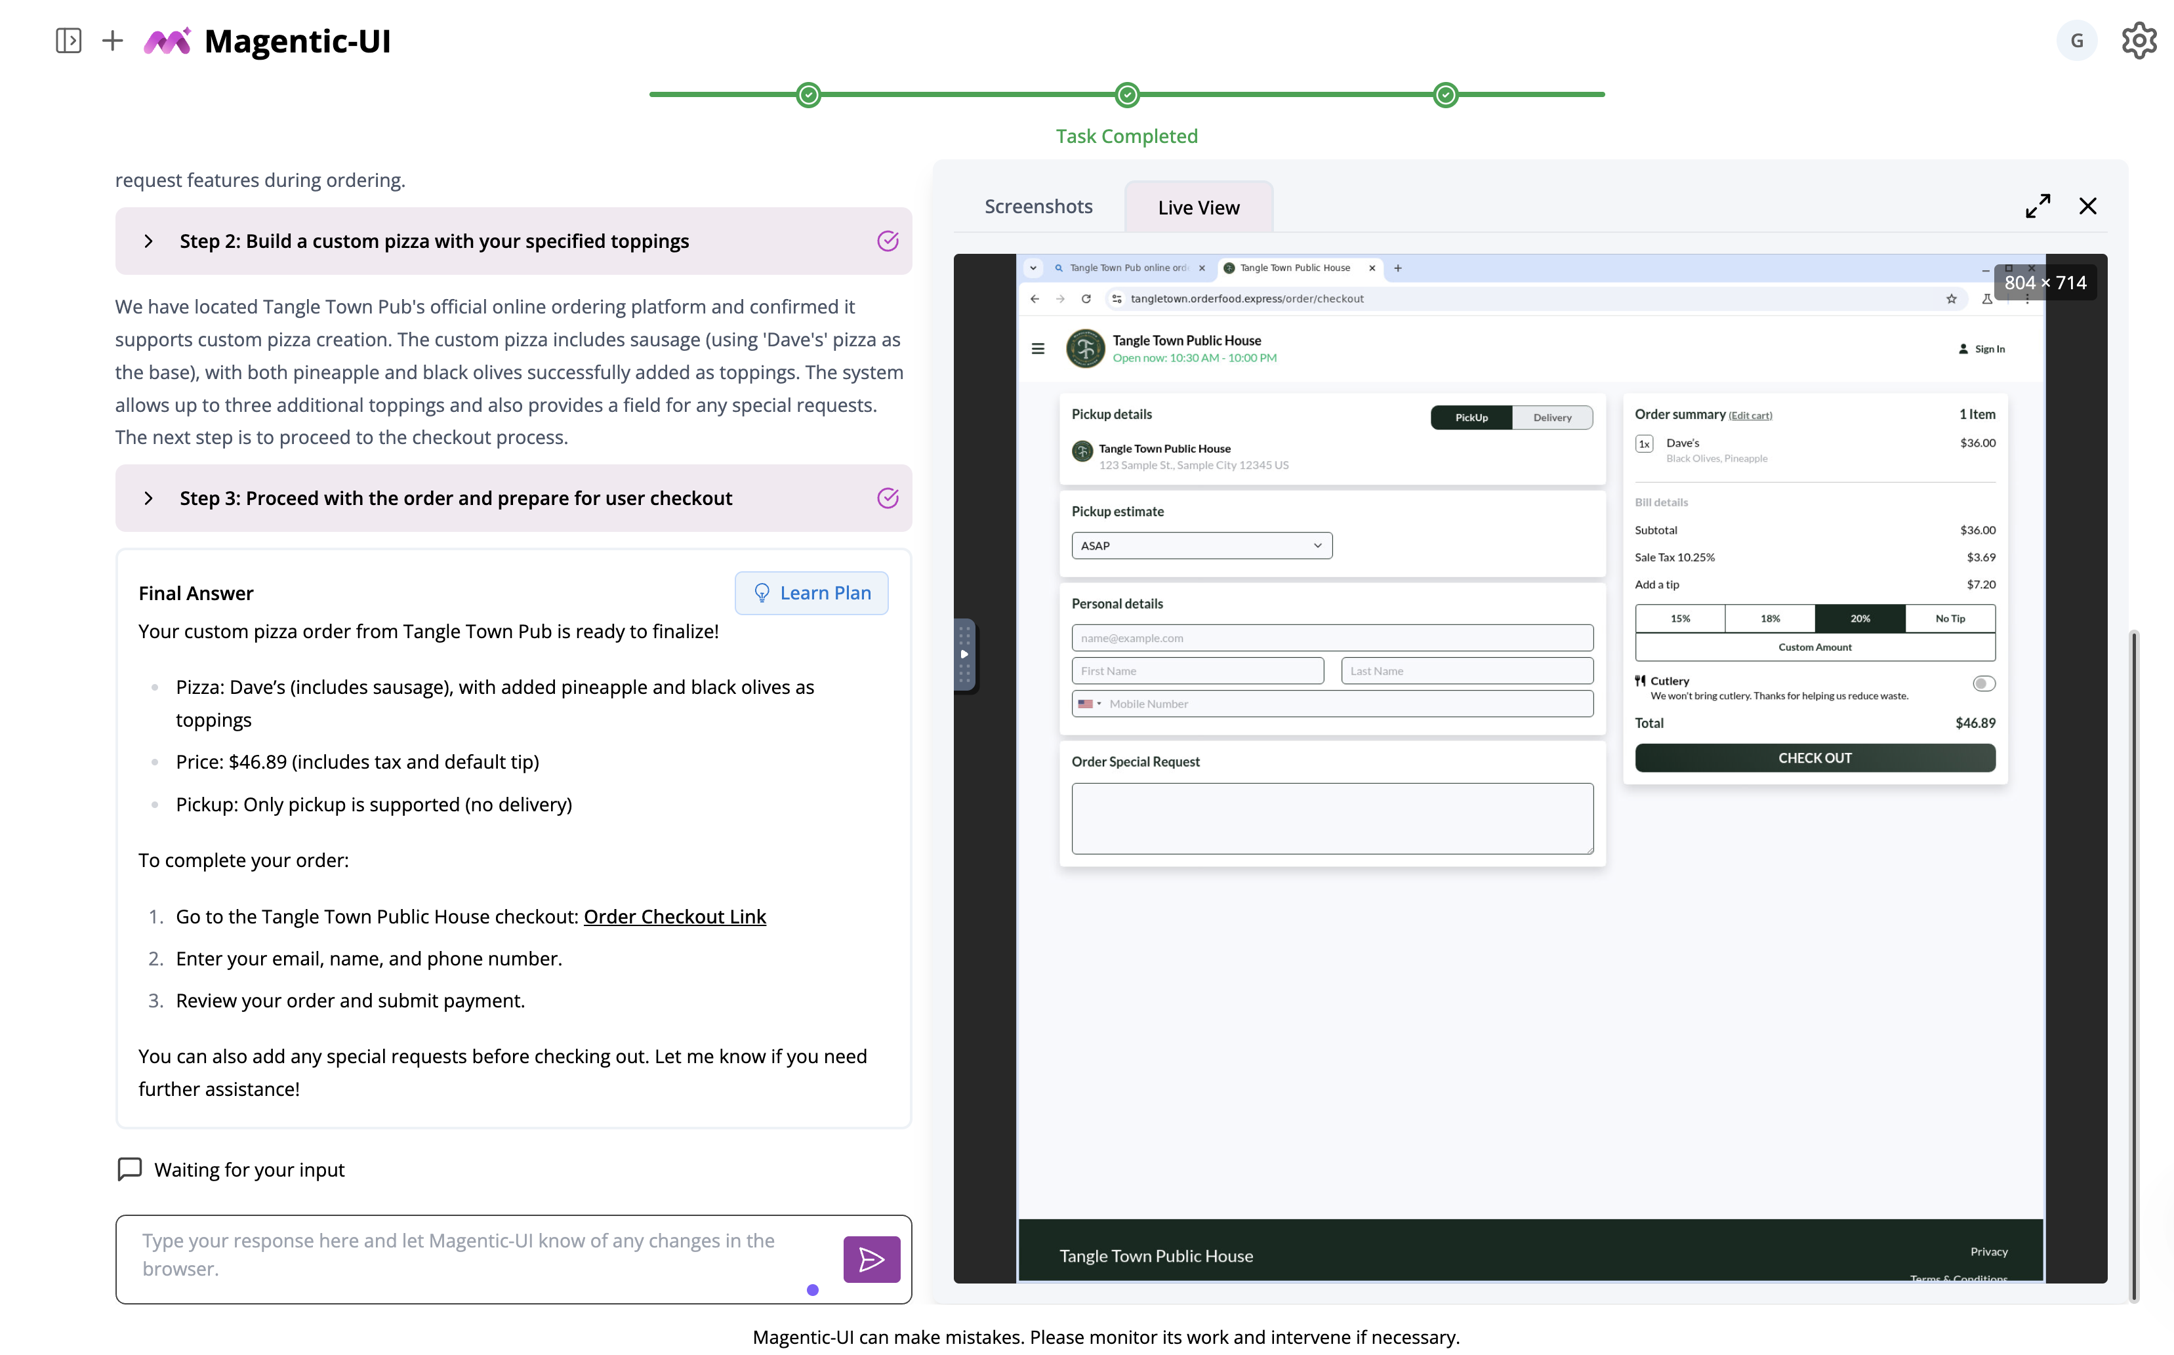Viewport: 2174px width, 1355px height.
Task: Select Delivery order mode
Action: click(1552, 418)
